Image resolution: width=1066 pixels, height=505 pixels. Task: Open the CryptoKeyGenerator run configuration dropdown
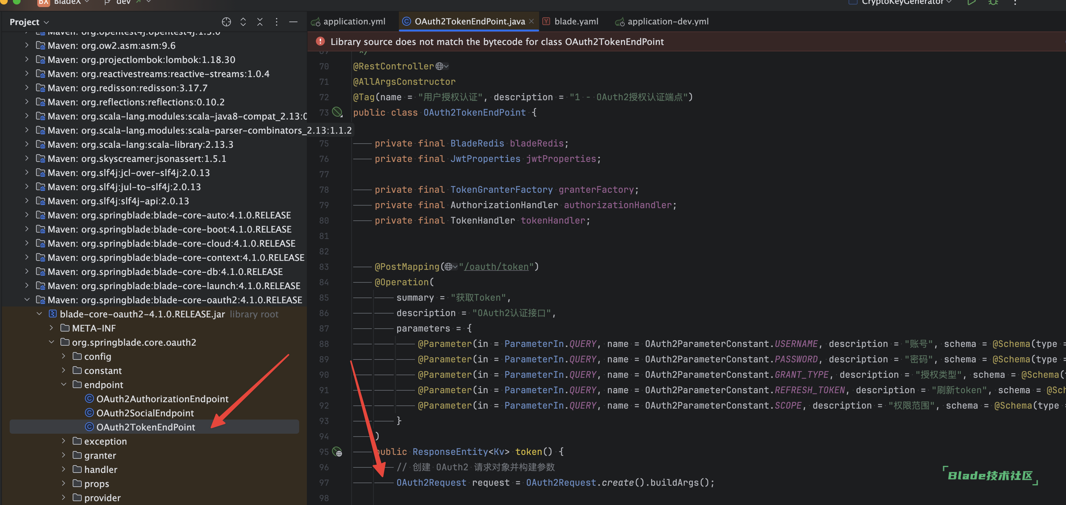tap(906, 3)
